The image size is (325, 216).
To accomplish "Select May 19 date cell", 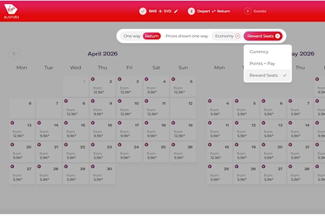I will click(246, 152).
